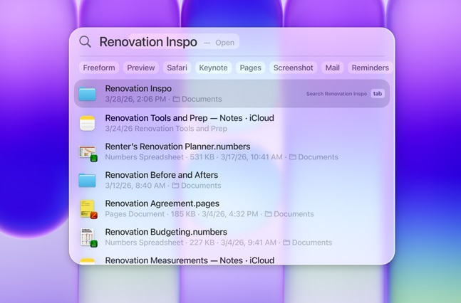Click the Renovation Inspo folder icon
Screen dimensions: 461x303
pos(88,94)
